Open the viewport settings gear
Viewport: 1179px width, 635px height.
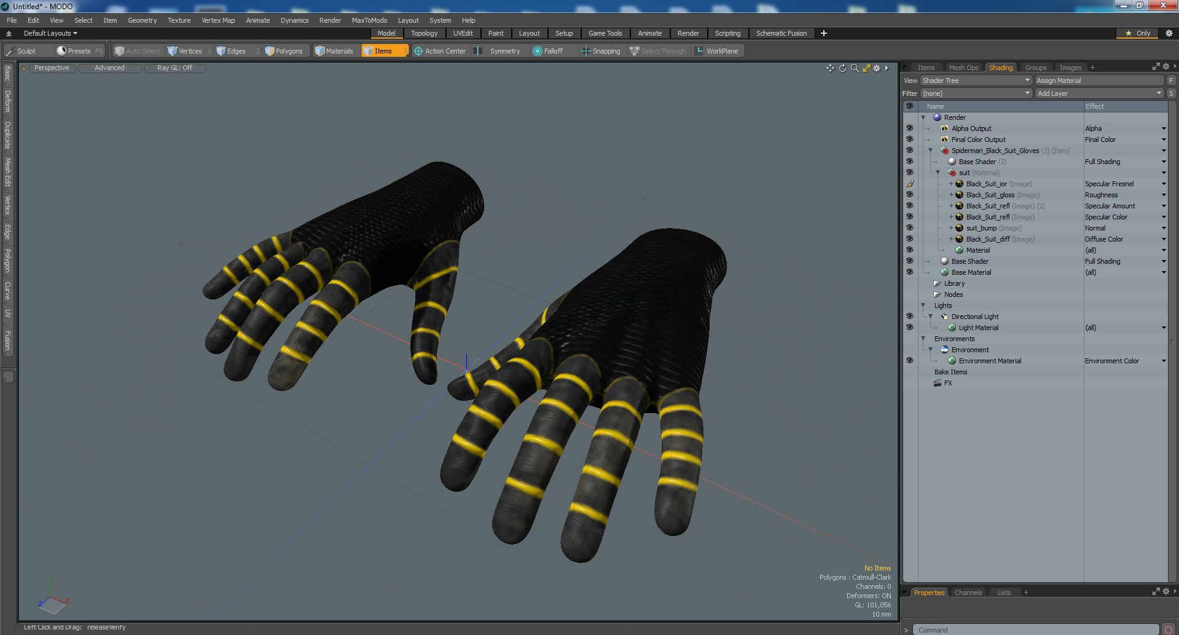pos(877,68)
